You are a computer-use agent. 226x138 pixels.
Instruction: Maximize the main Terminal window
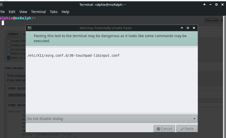(216, 5)
